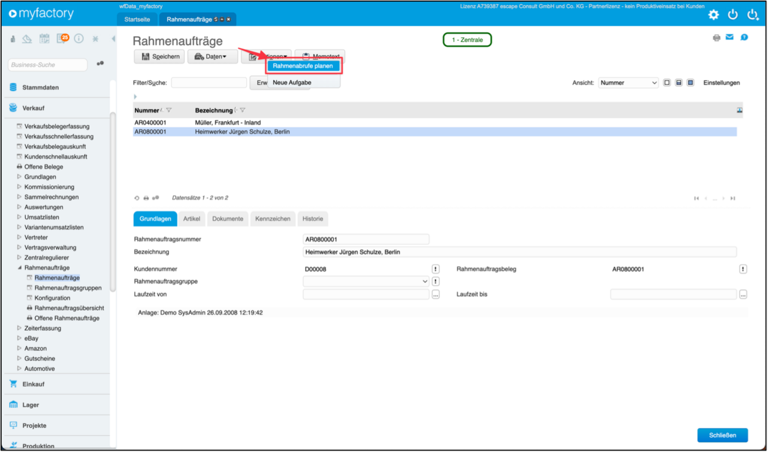Expand the small blue triangle above the table

click(x=135, y=96)
